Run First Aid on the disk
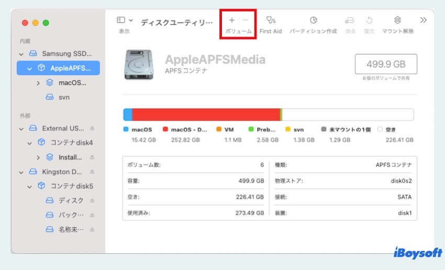The width and height of the screenshot is (445, 270). click(271, 20)
